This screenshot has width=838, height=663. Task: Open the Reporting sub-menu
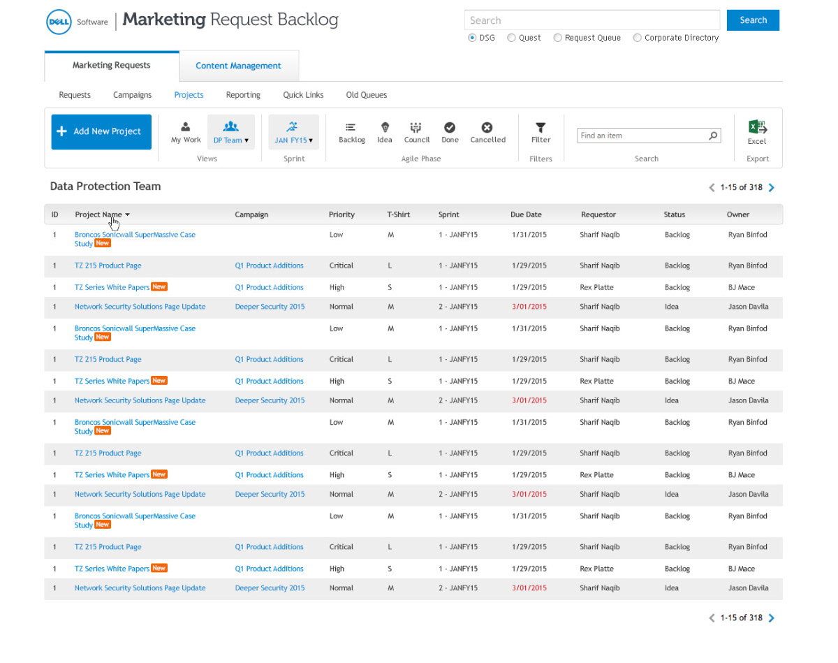tap(243, 95)
